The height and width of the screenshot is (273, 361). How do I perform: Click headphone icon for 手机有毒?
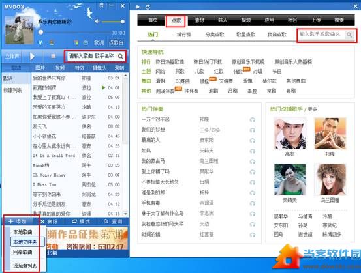click(253, 203)
